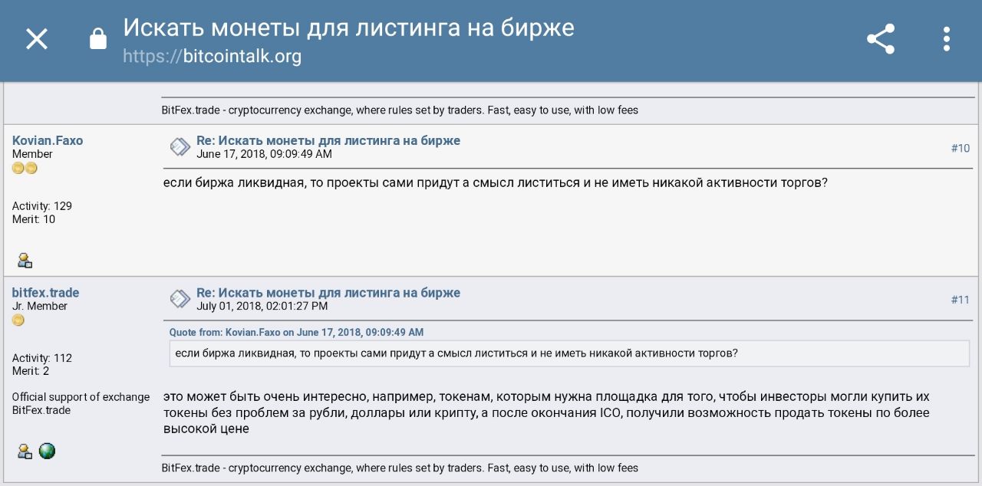The width and height of the screenshot is (982, 486).
Task: Open permalink #10
Action: pyautogui.click(x=961, y=148)
